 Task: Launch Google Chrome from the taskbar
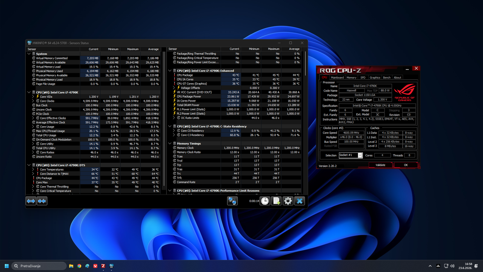click(79, 266)
